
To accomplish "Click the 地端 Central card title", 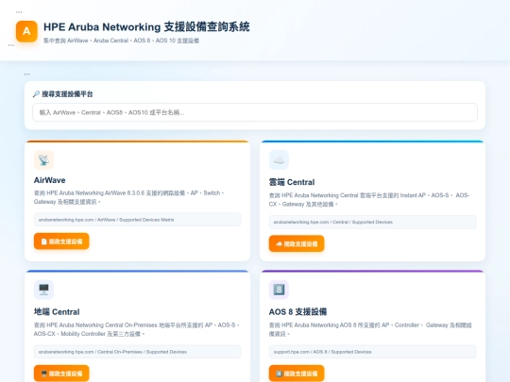I will pyautogui.click(x=57, y=312).
